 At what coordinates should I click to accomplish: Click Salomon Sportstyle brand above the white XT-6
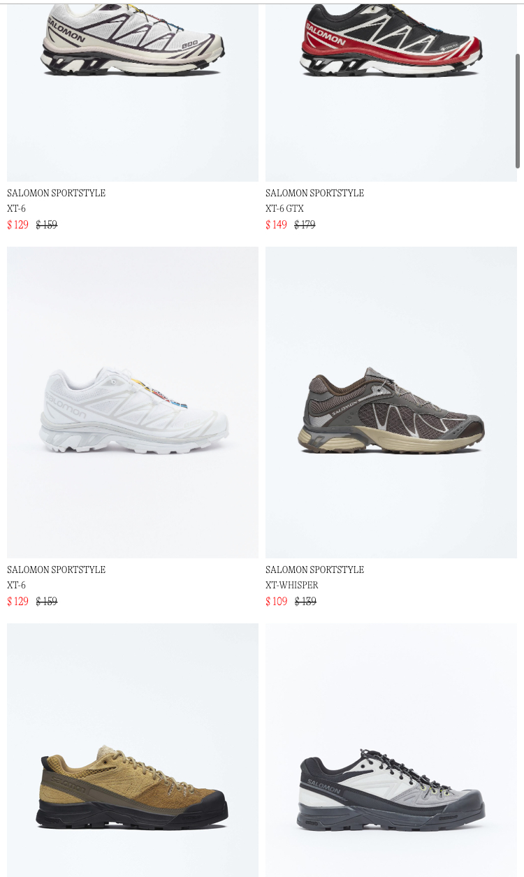point(56,570)
